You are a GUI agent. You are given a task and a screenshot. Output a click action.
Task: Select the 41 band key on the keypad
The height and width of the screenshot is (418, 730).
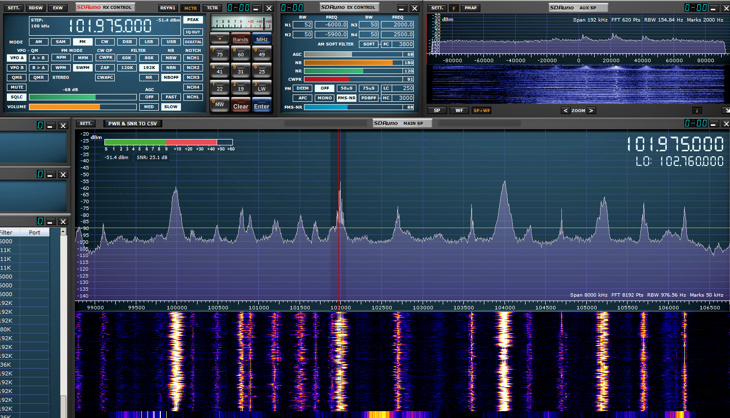pyautogui.click(x=220, y=70)
